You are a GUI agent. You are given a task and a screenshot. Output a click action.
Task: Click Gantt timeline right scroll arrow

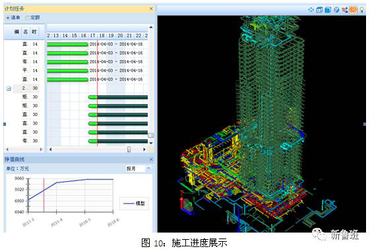click(144, 149)
